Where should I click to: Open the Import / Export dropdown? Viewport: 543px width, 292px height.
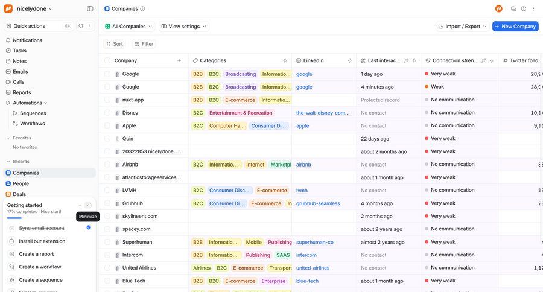462,27
